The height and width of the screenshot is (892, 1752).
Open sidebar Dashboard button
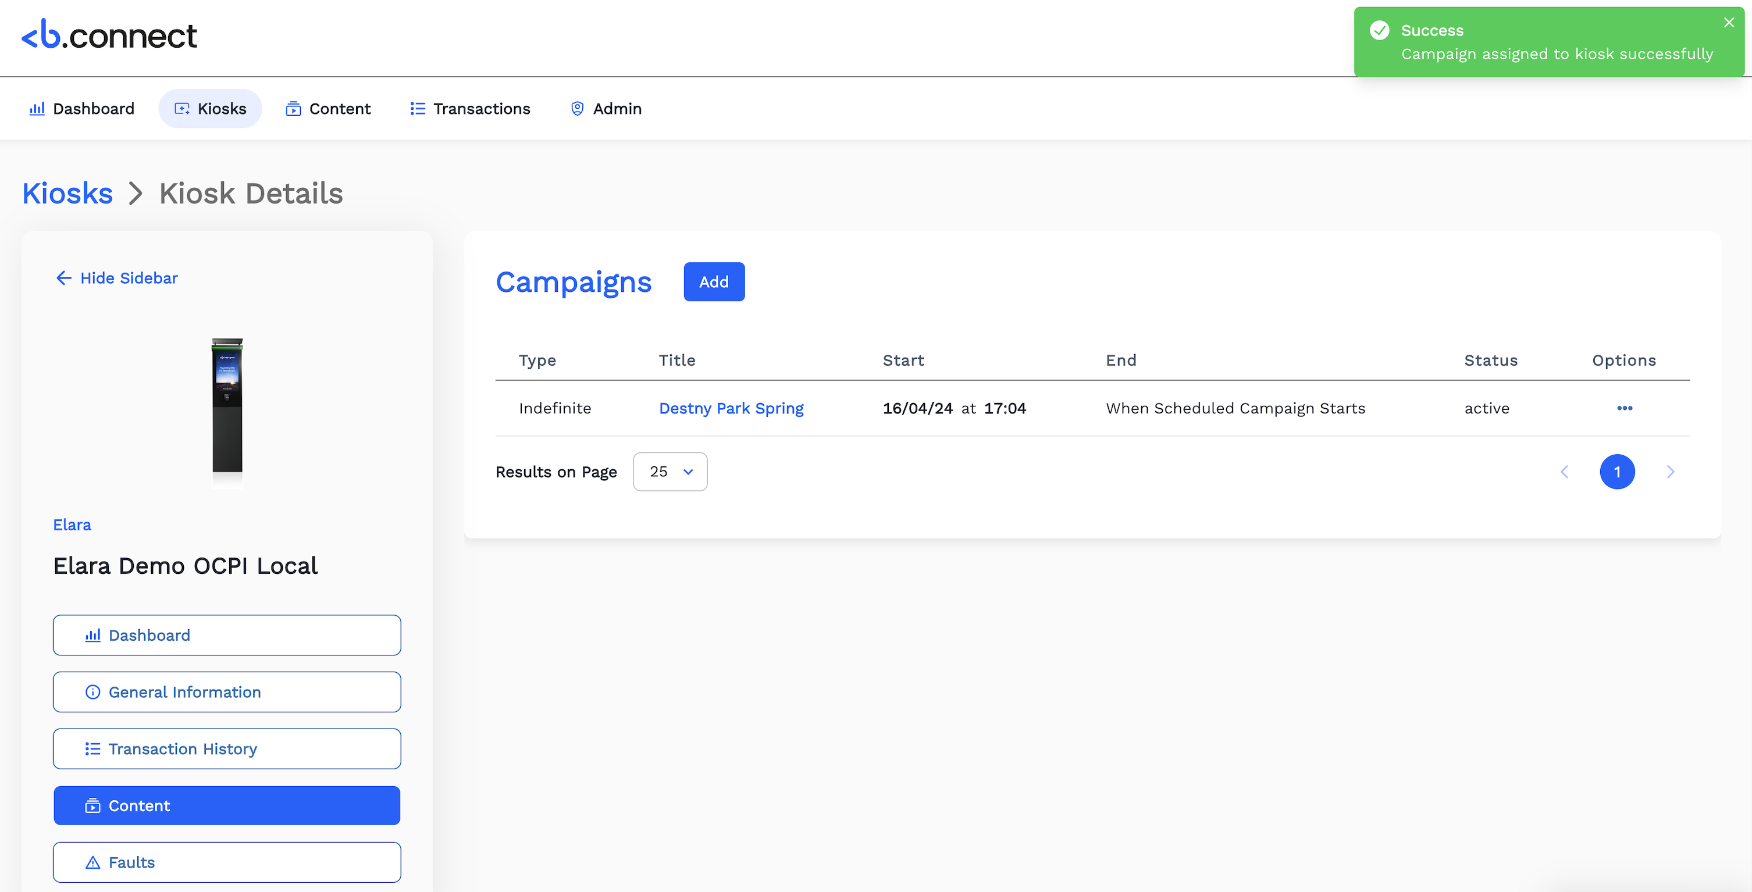226,635
